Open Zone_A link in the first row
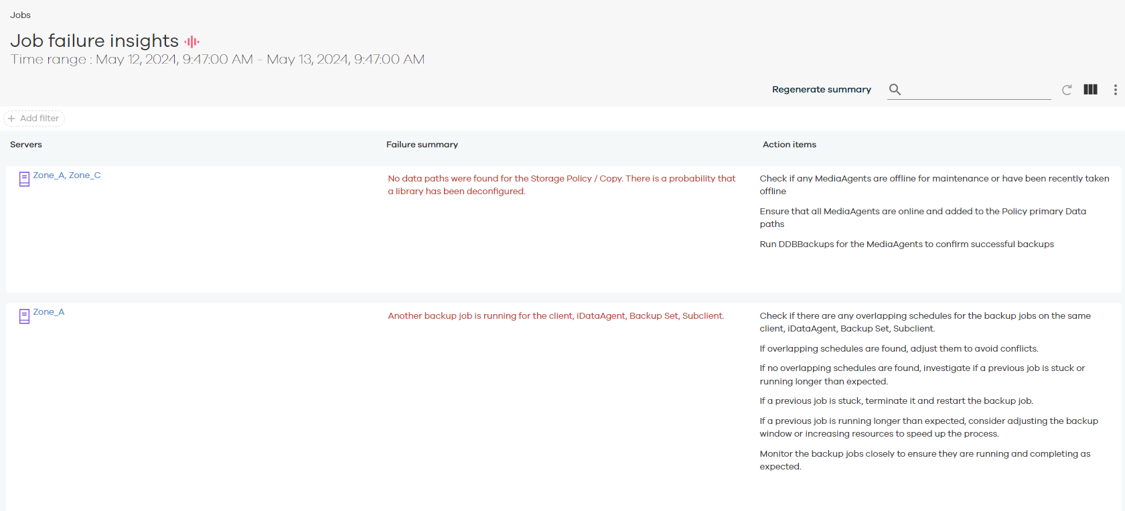The width and height of the screenshot is (1125, 511). 48,175
